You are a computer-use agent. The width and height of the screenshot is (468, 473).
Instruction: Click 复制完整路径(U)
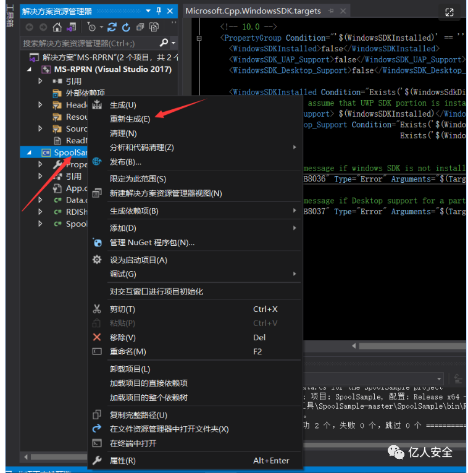tap(195, 416)
